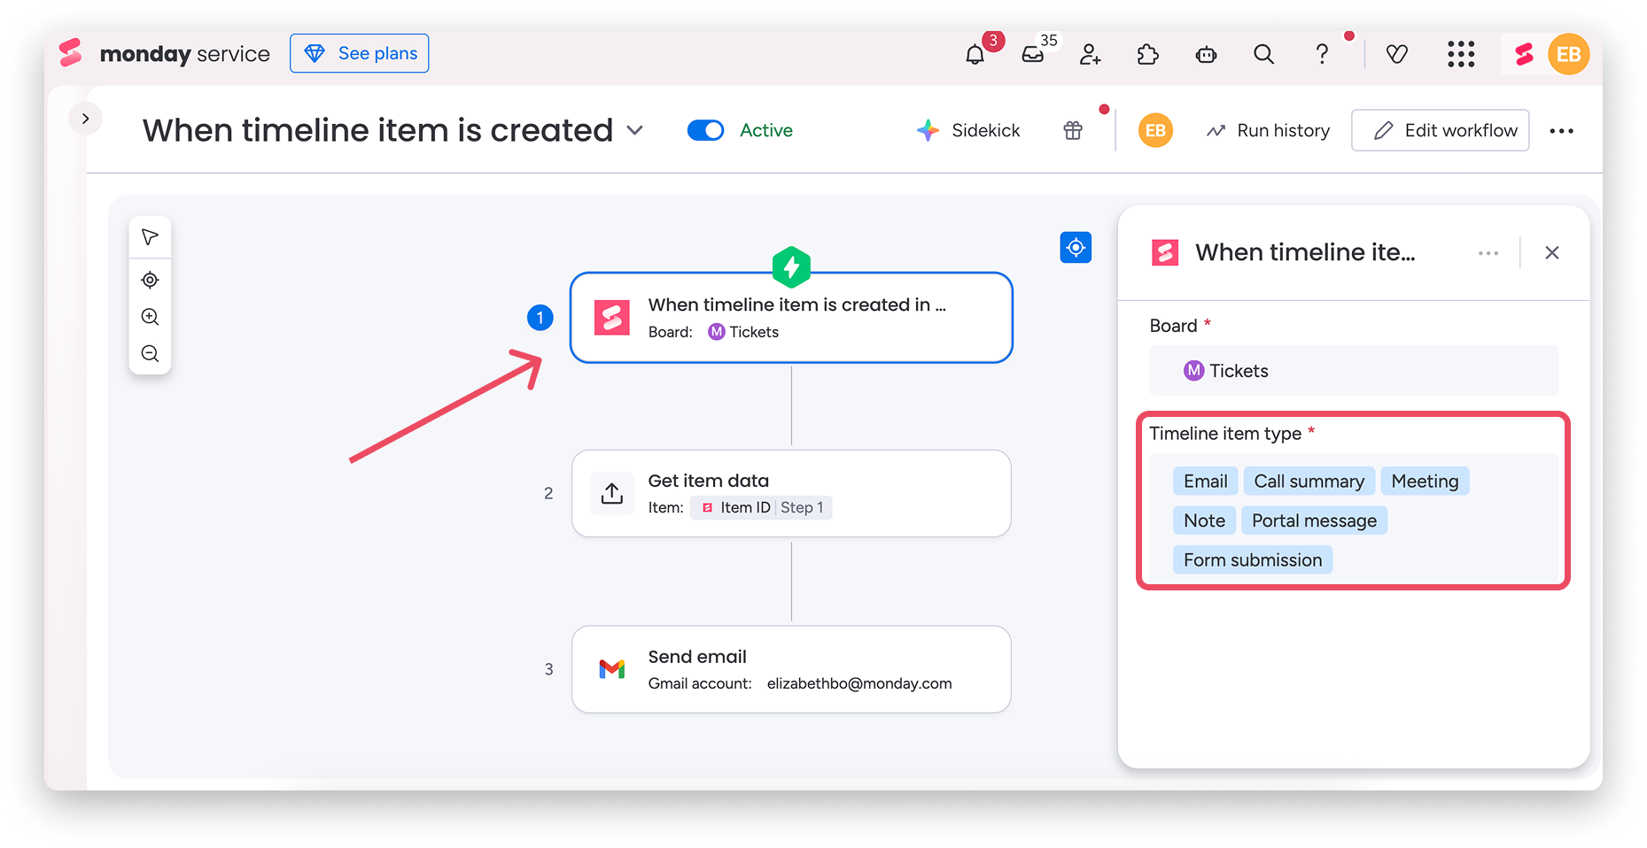
Task: Click the Gmail icon on Send email step
Action: click(612, 669)
